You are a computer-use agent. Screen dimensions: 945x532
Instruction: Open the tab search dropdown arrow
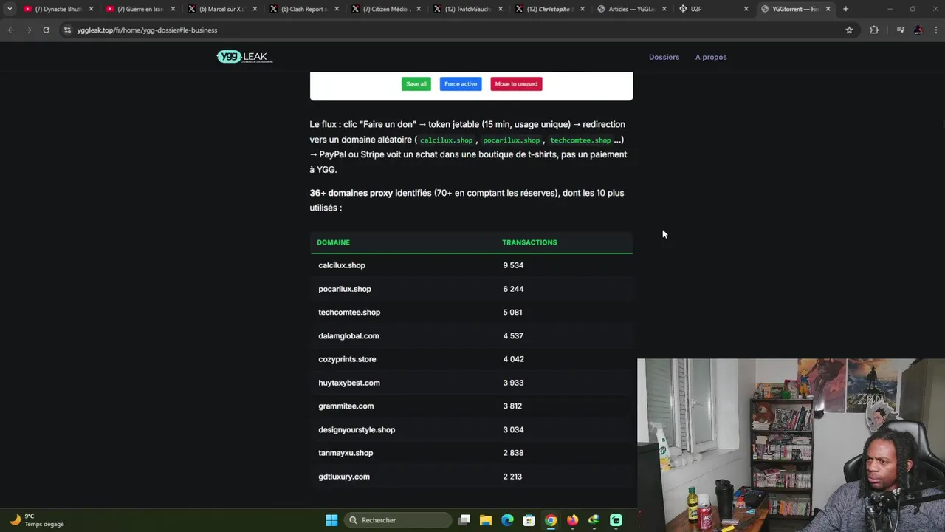pyautogui.click(x=10, y=9)
